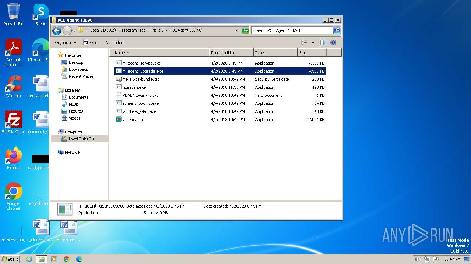
Task: Open Internet Explorer from taskbar
Action: coord(29,259)
